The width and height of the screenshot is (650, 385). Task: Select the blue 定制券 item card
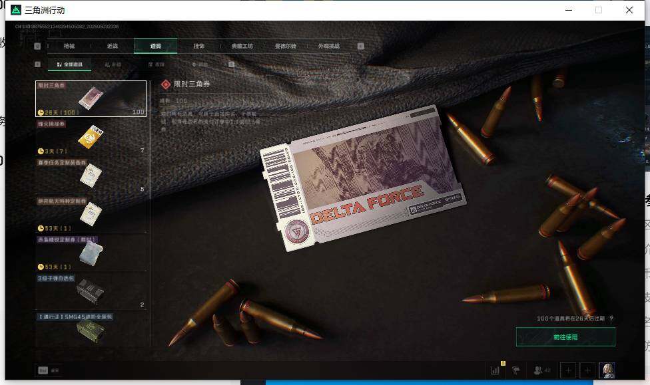pyautogui.click(x=91, y=253)
